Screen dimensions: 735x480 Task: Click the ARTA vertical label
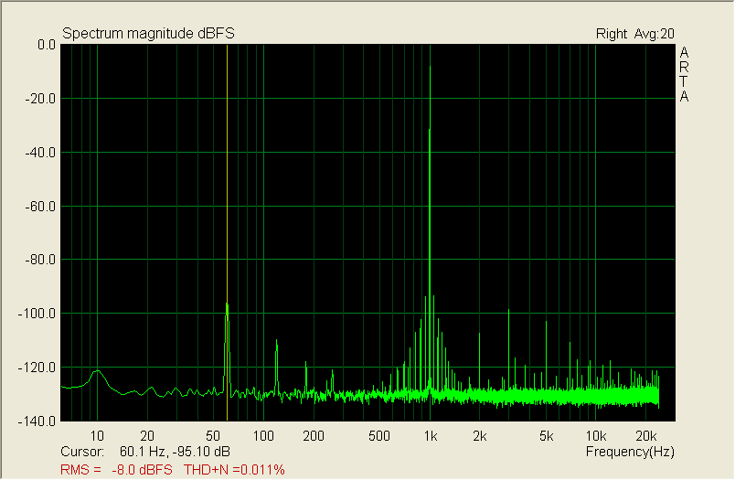[684, 75]
